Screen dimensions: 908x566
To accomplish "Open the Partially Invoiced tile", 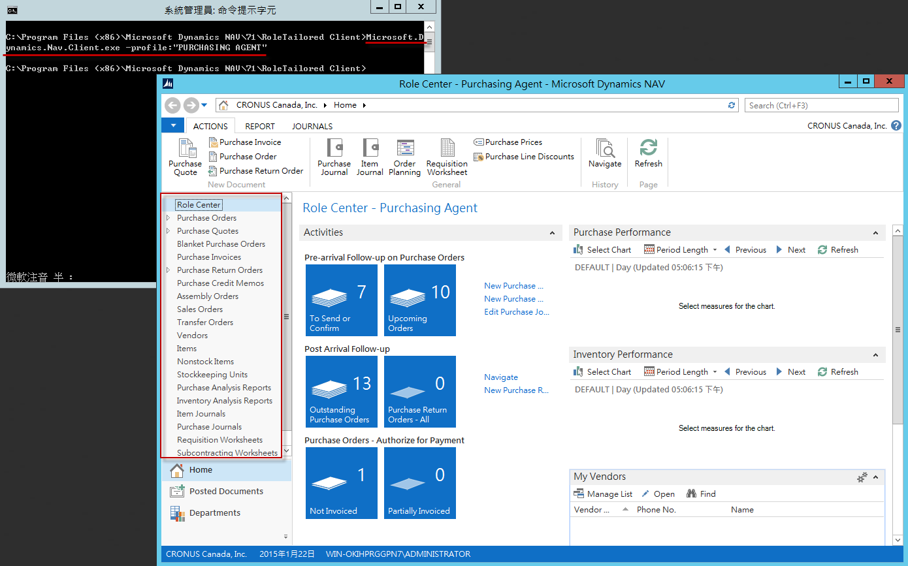I will coord(420,483).
